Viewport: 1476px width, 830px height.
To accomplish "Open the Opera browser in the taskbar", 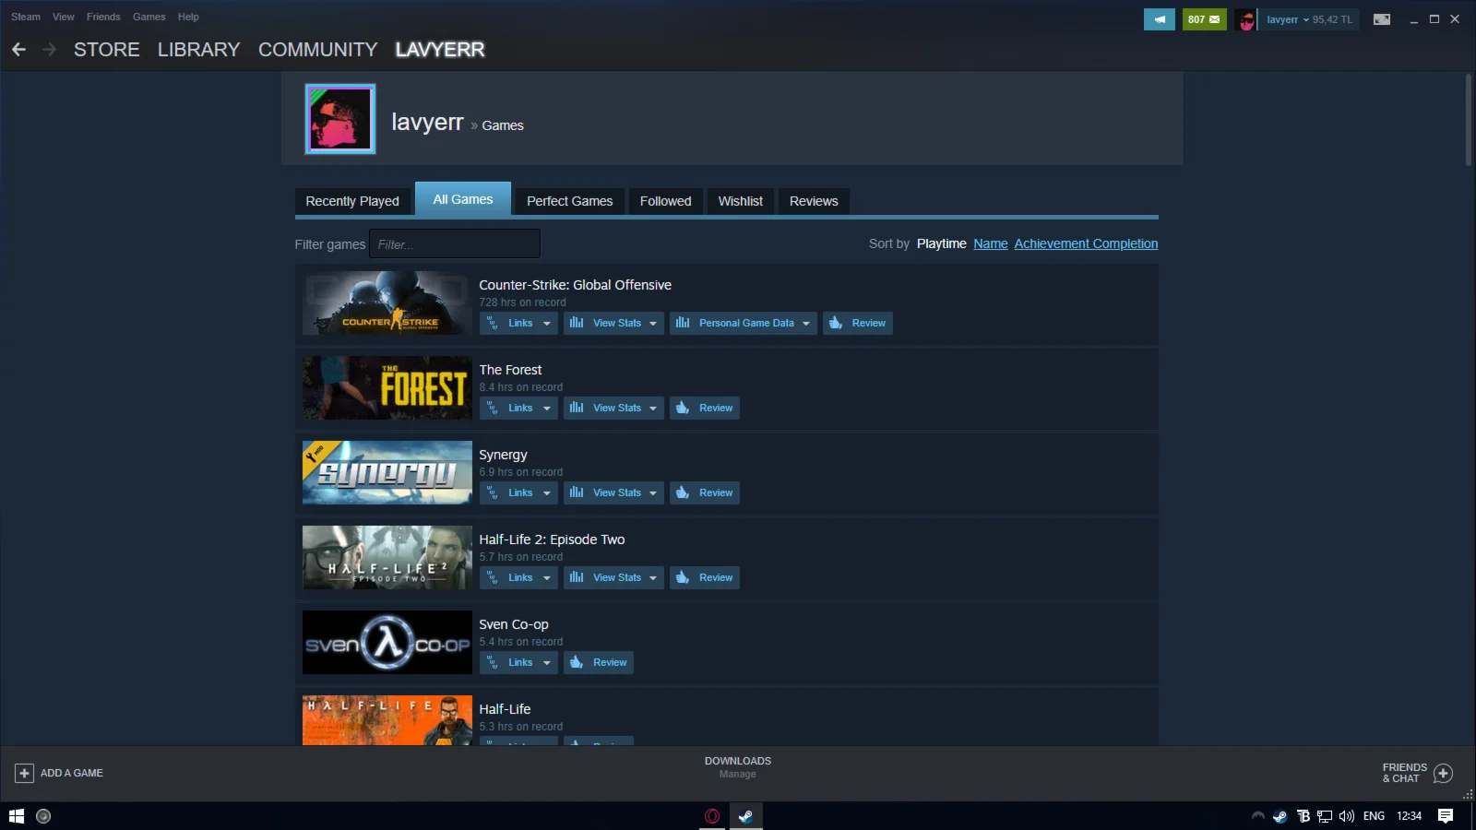I will click(712, 816).
